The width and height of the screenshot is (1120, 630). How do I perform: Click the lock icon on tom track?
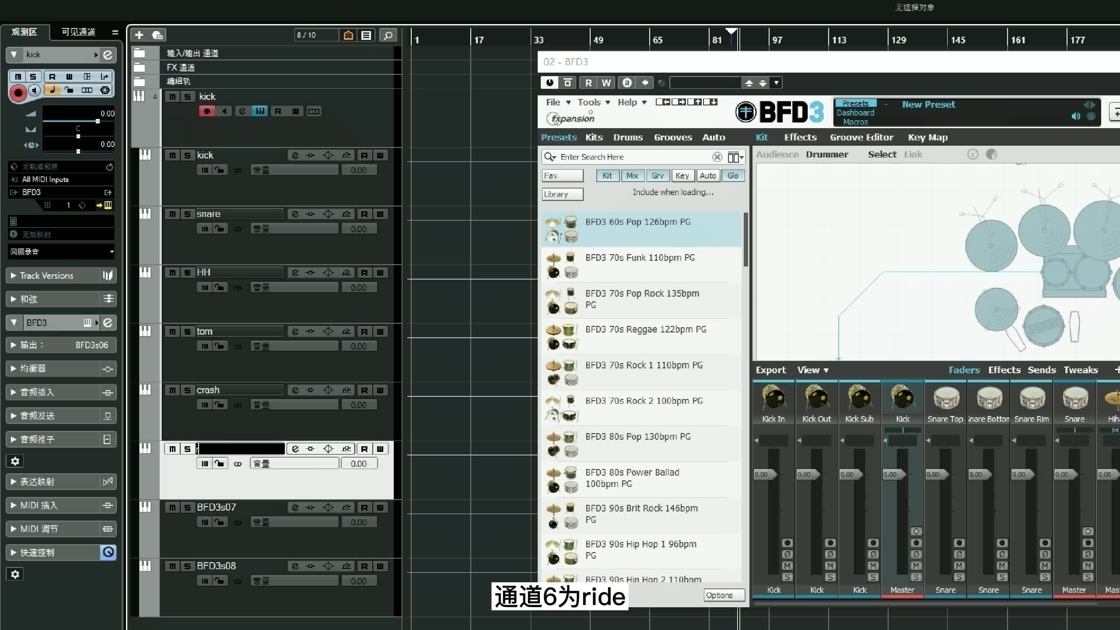pyautogui.click(x=219, y=346)
